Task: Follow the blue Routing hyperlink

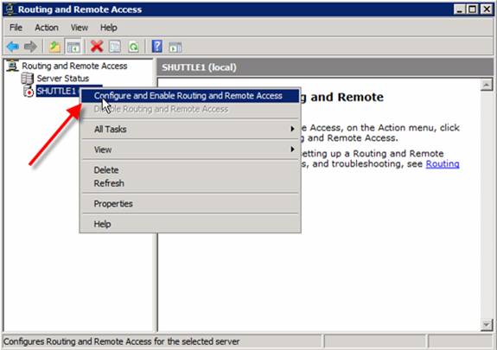Action: tap(443, 164)
